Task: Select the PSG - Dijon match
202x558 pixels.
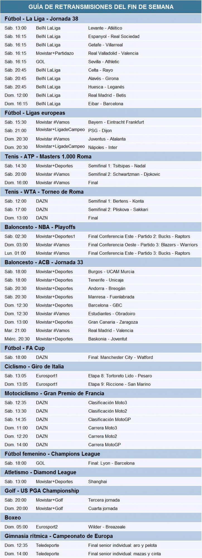Action: coord(100,131)
